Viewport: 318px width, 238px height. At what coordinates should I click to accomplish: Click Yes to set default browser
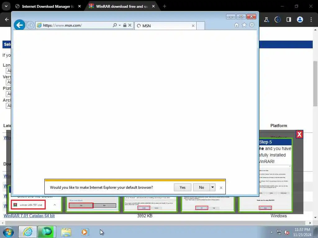[x=183, y=187]
